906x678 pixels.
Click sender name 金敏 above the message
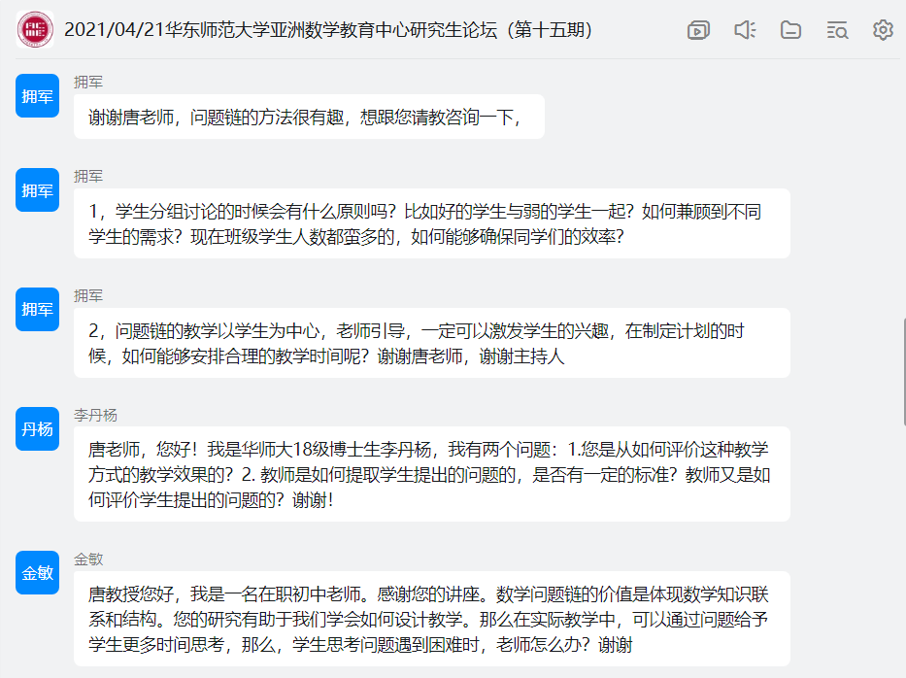pyautogui.click(x=88, y=559)
